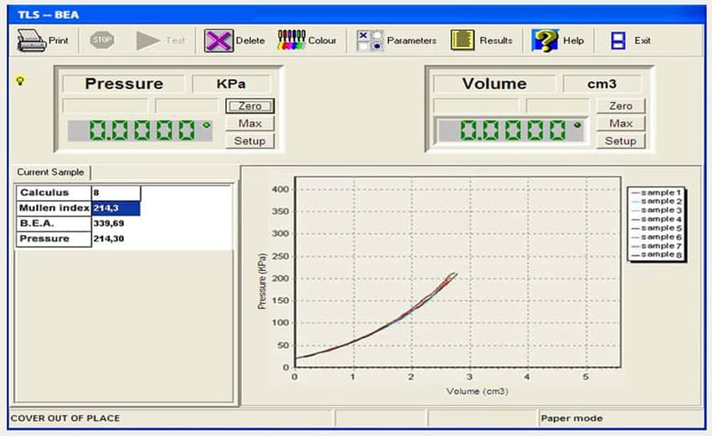Click the Print printer icon
This screenshot has height=436, width=712.
[31, 41]
